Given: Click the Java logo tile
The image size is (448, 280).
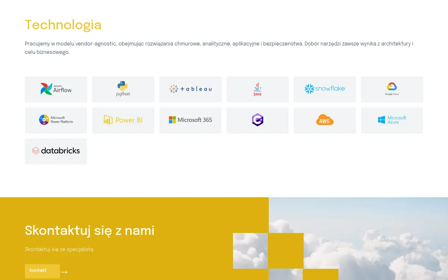Looking at the screenshot, I should click(x=258, y=89).
